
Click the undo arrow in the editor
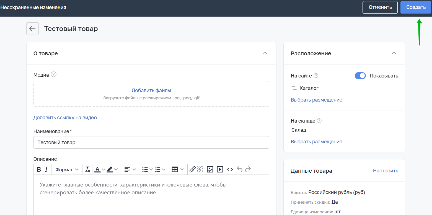[x=240, y=169]
